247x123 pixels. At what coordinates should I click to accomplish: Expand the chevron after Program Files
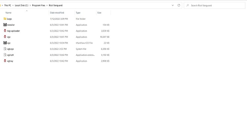(47, 5)
